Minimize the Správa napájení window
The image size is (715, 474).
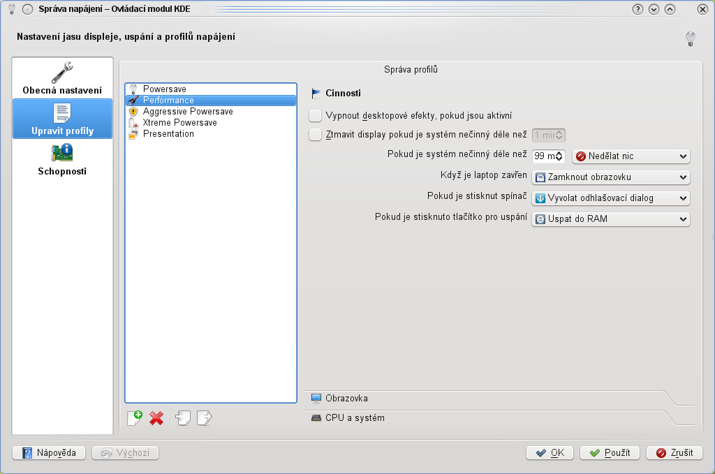point(654,9)
